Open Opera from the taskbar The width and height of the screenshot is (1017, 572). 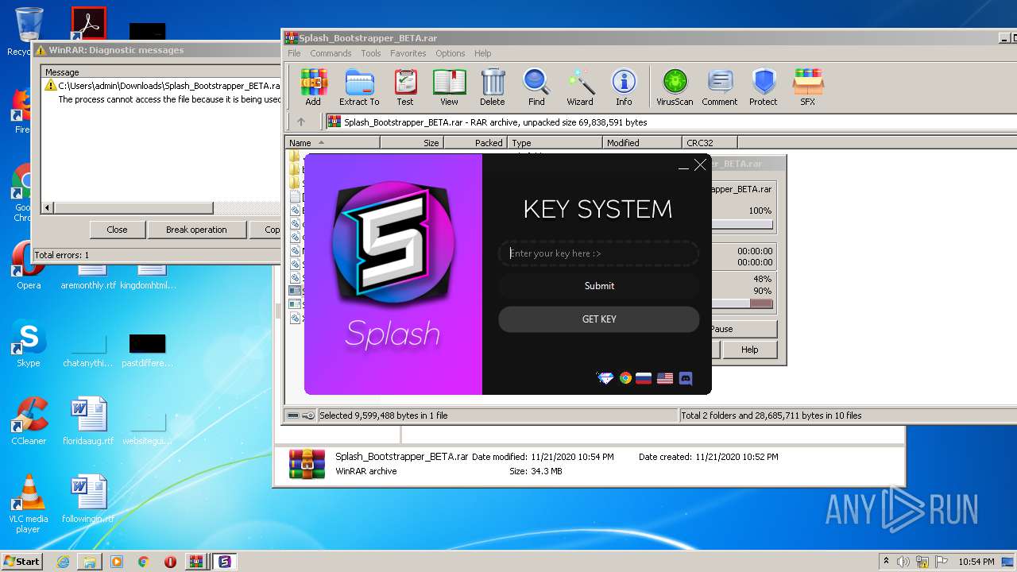170,562
